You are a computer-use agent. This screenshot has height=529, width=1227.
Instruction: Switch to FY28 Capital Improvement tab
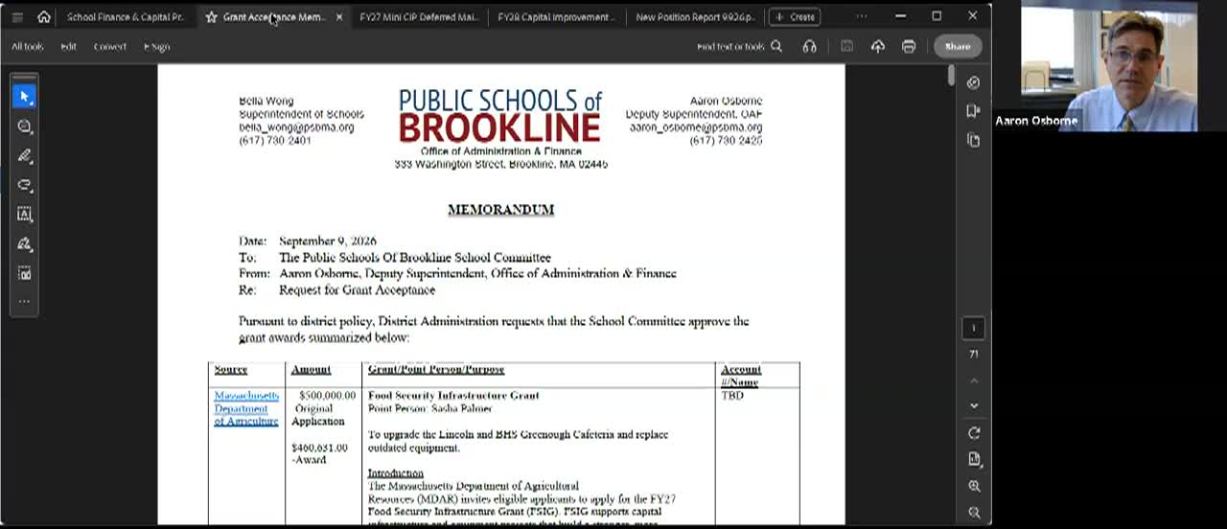(556, 16)
